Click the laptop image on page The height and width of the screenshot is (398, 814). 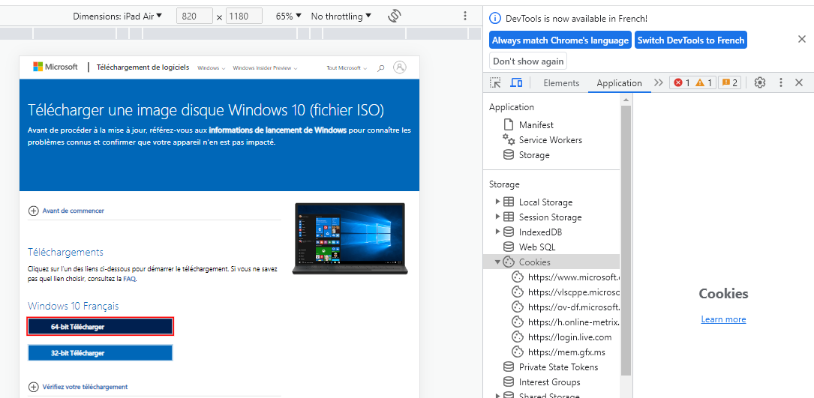coord(350,238)
